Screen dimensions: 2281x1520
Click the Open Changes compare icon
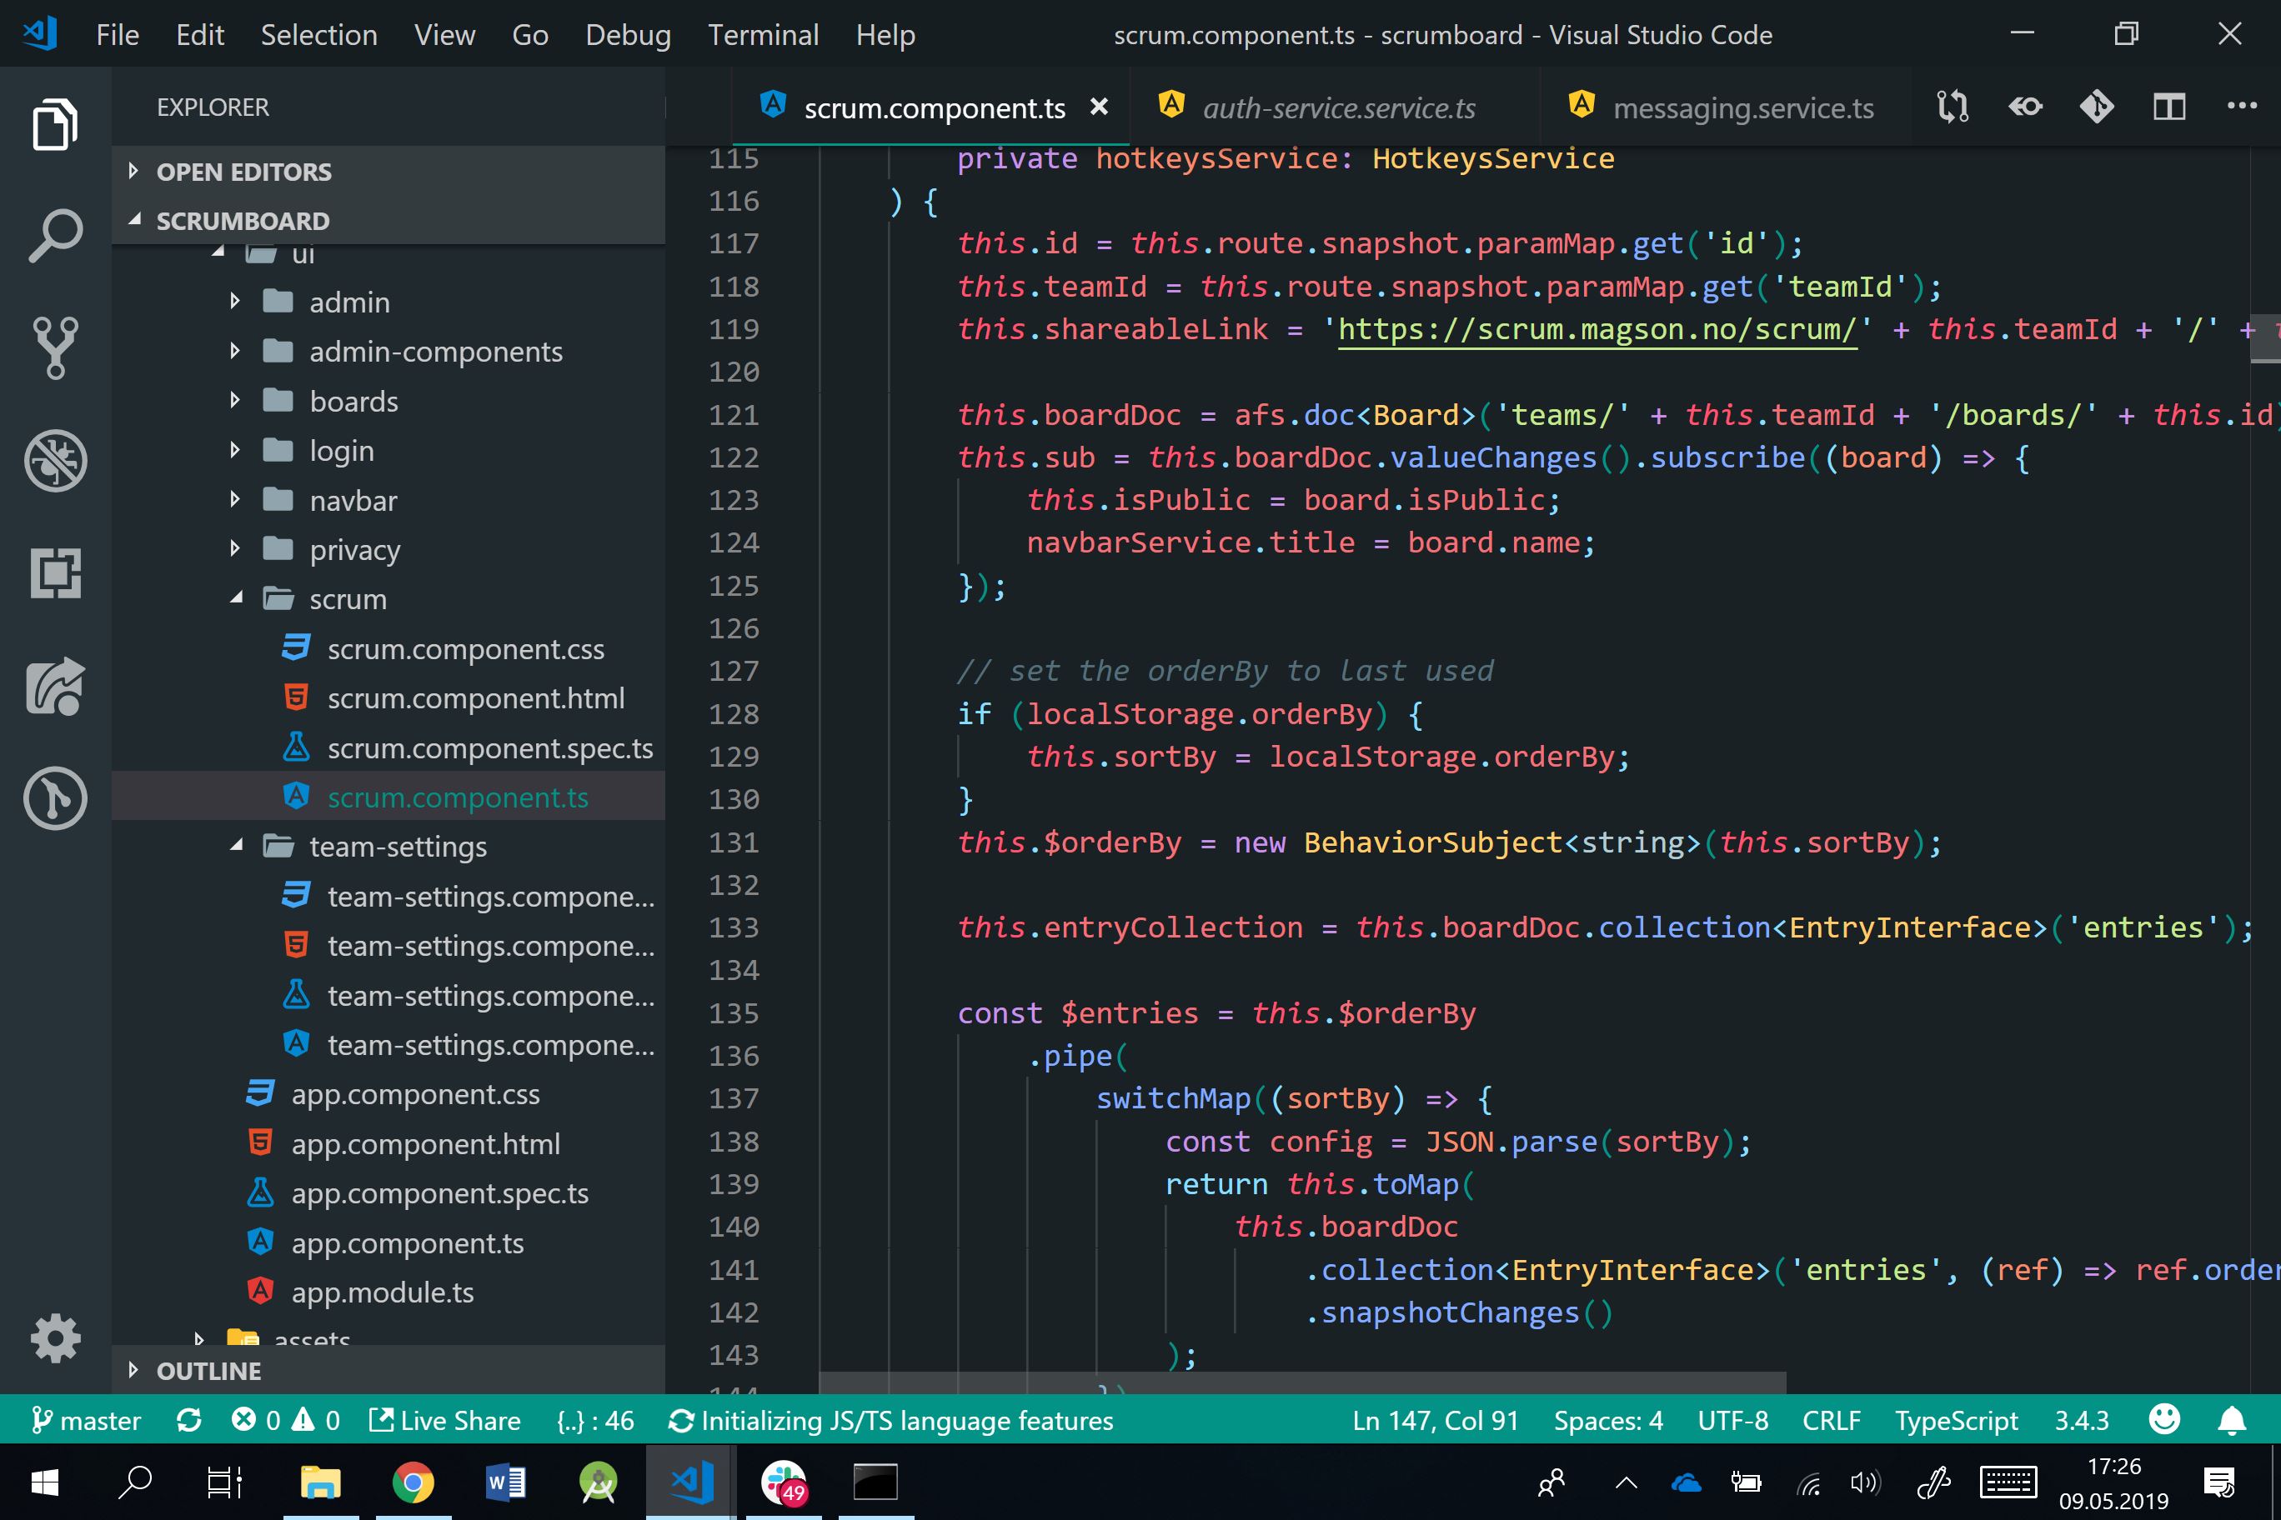pyautogui.click(x=1953, y=107)
